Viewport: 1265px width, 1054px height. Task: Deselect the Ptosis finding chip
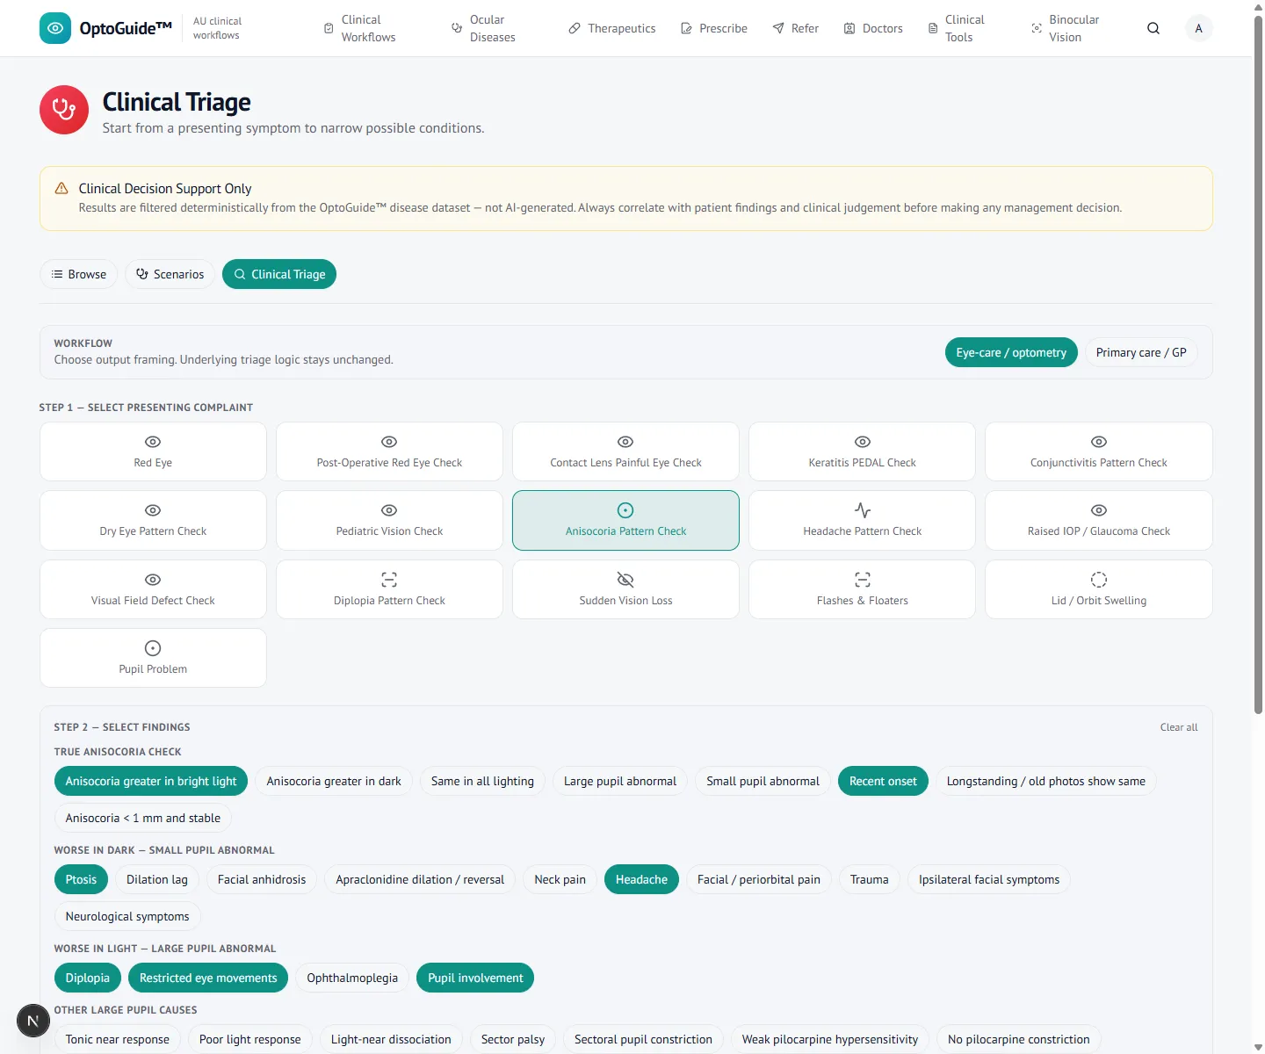click(x=81, y=879)
